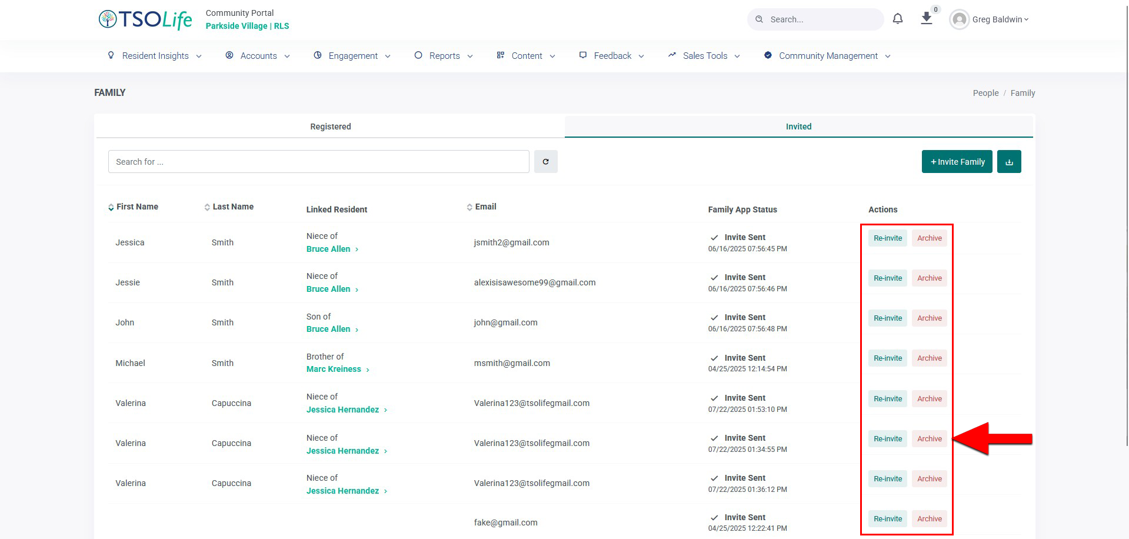Switch to the Invited tab

pos(798,127)
